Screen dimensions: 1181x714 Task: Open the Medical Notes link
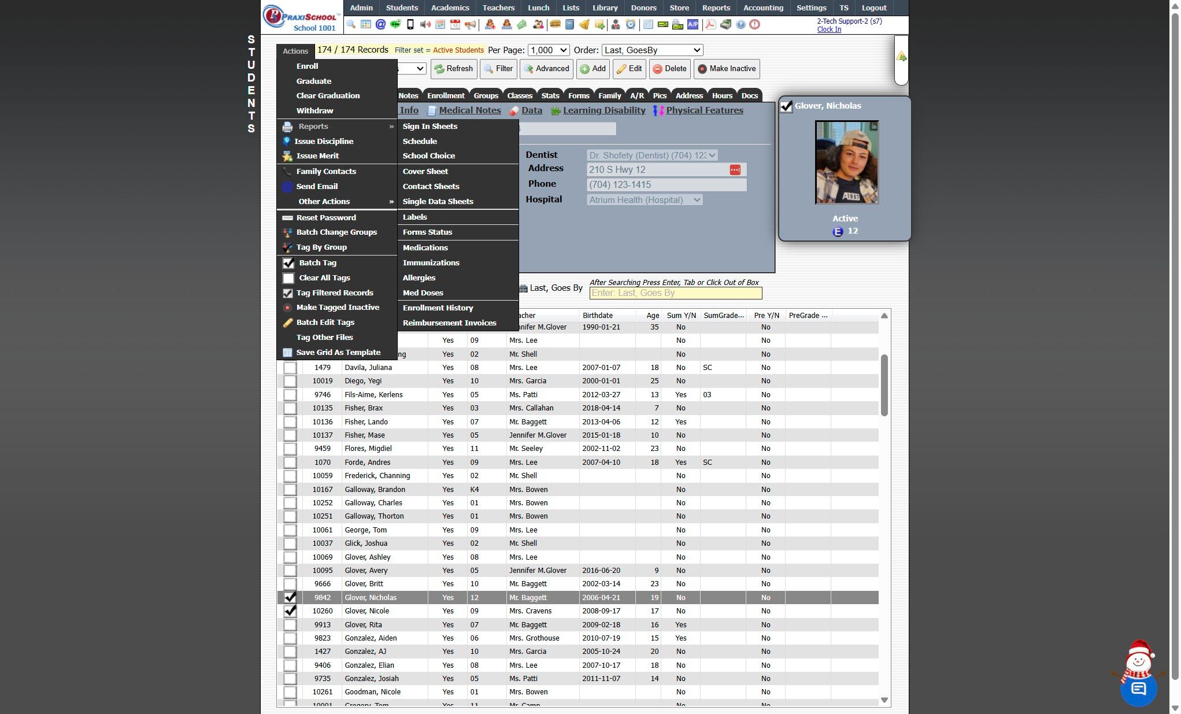(x=469, y=110)
